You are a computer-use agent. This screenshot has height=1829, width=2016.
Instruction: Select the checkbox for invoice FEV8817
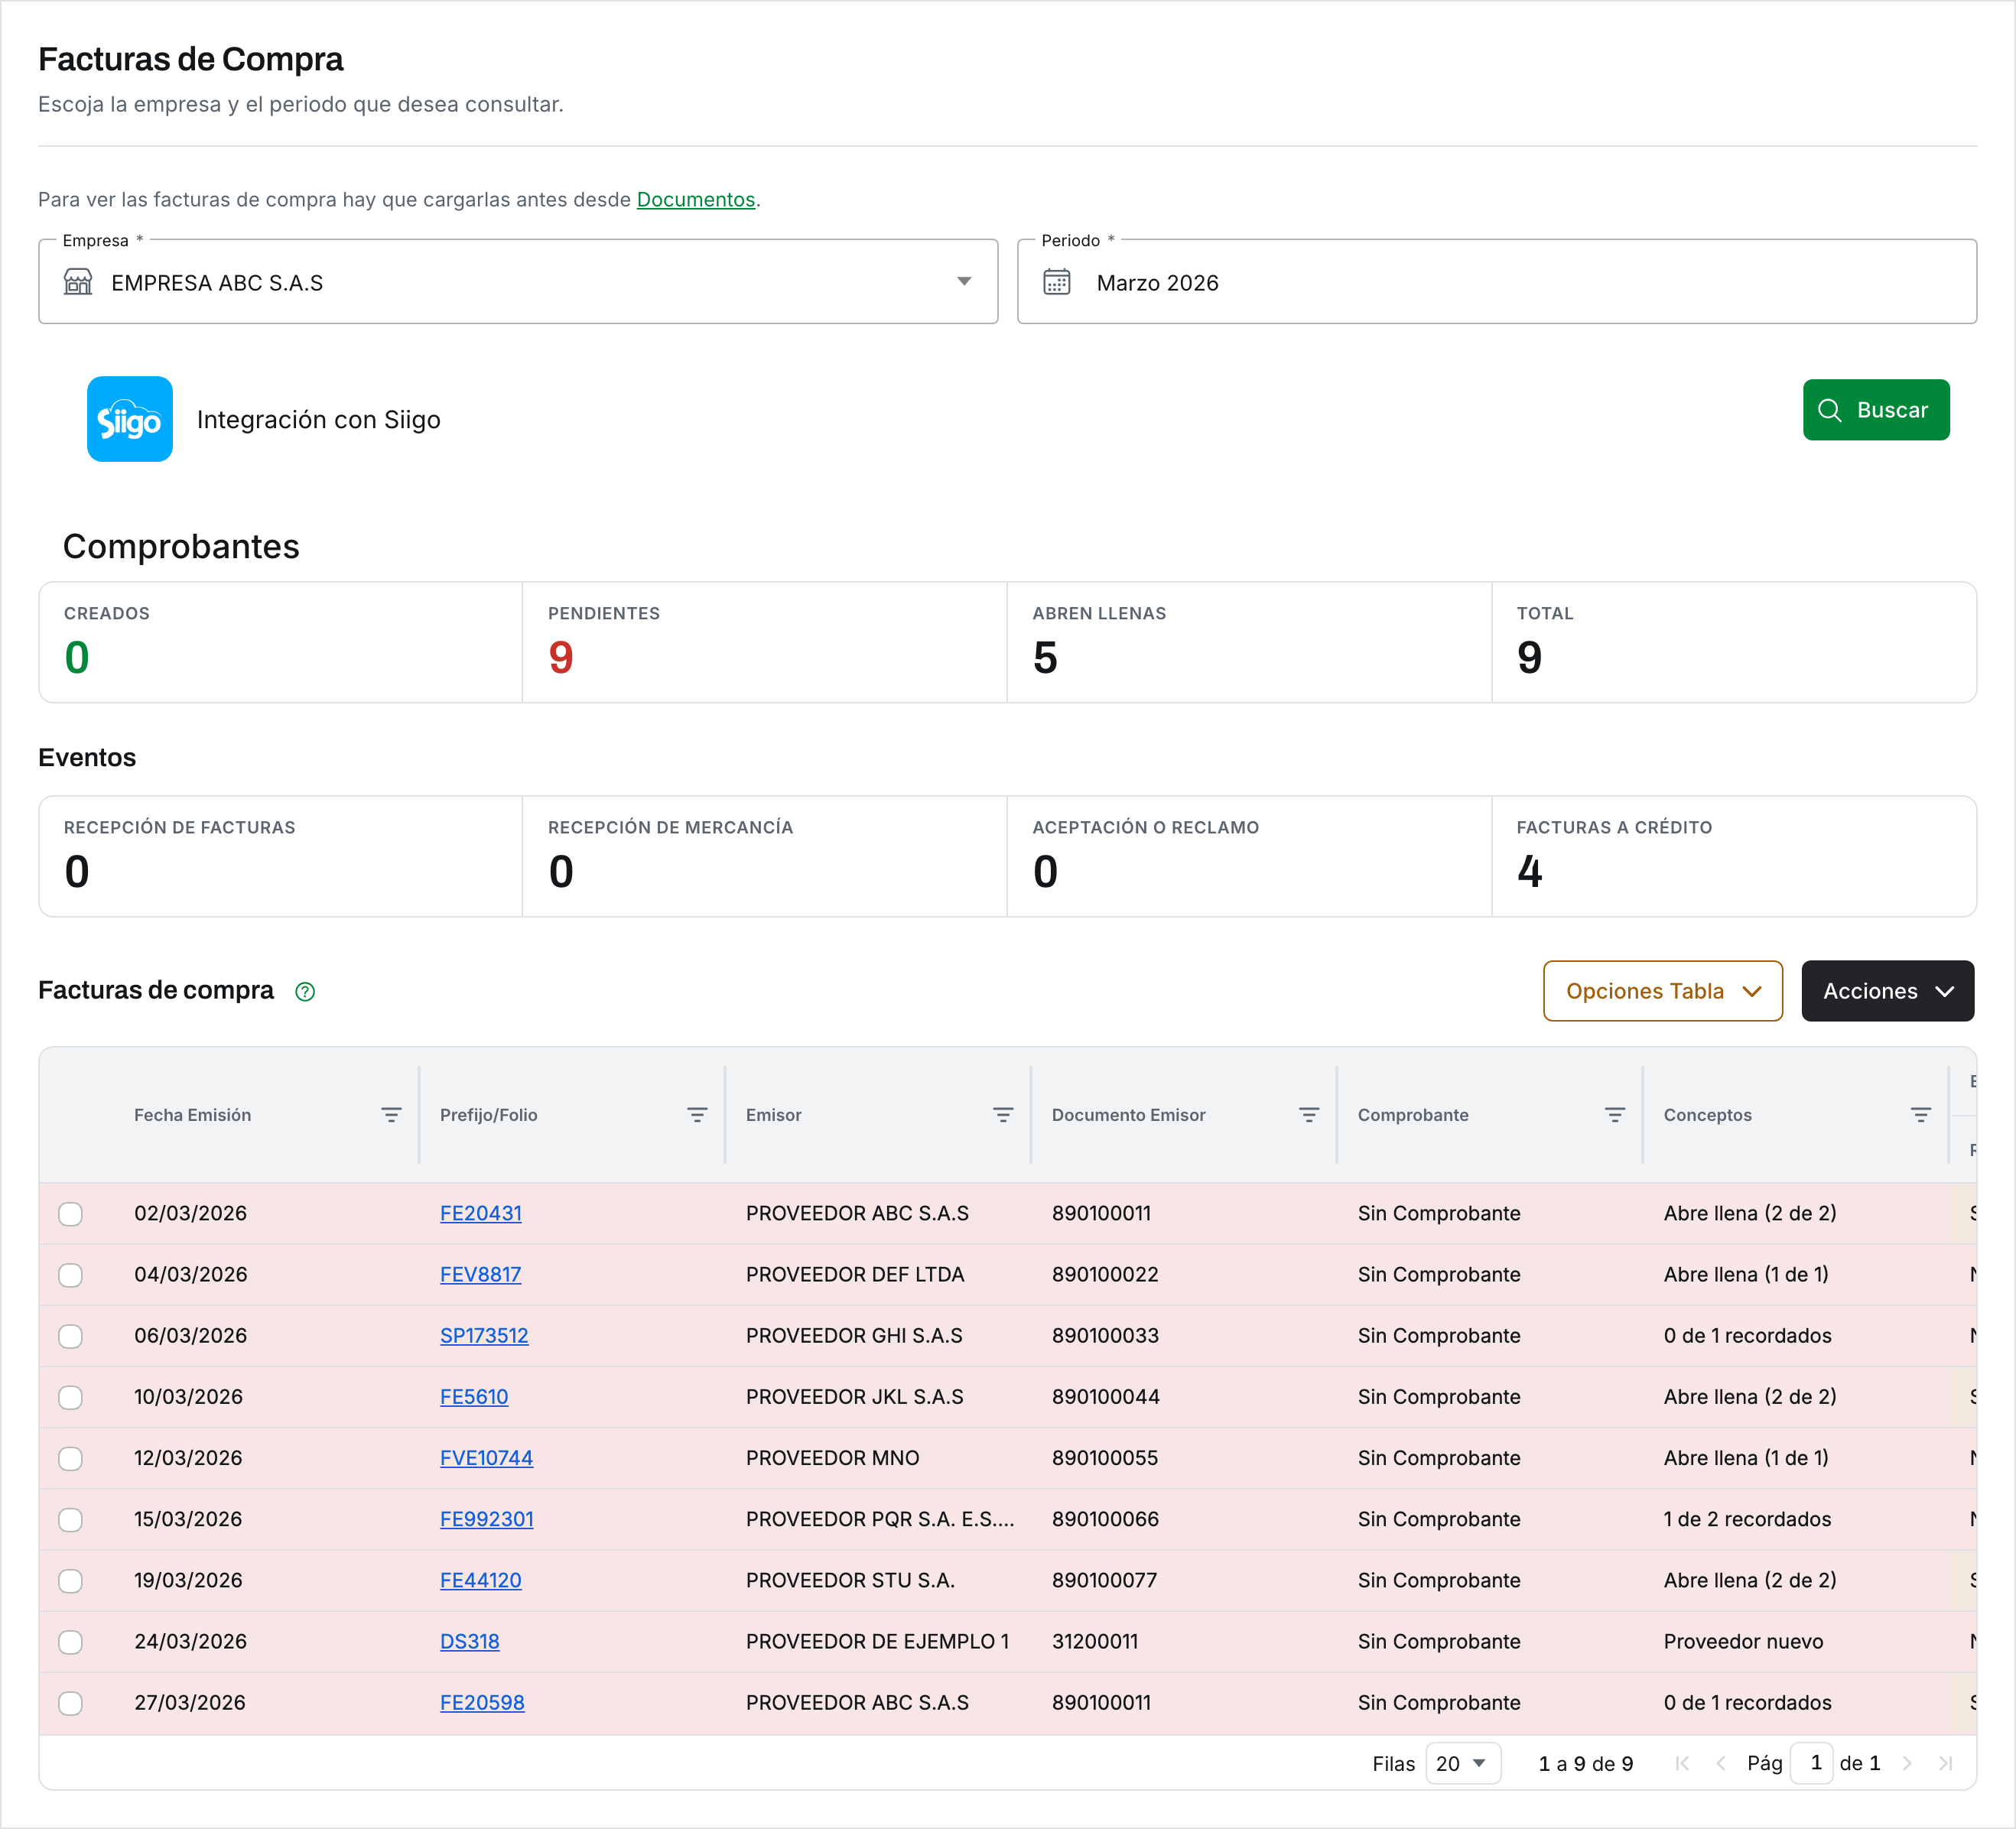pos(70,1275)
